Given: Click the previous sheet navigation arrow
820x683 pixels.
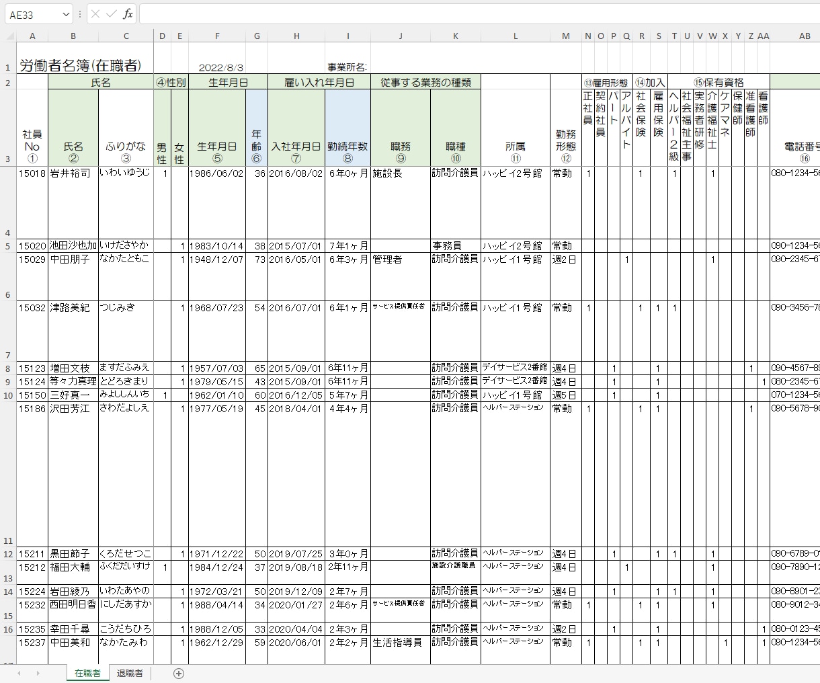Looking at the screenshot, I should (x=19, y=674).
